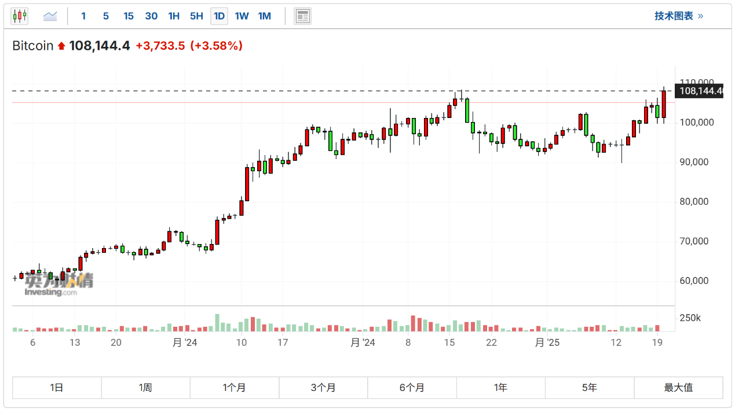Select the 1-minute interval

pos(83,16)
